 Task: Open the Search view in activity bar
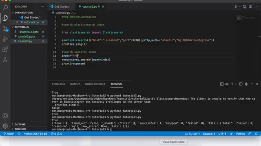tap(5, 8)
